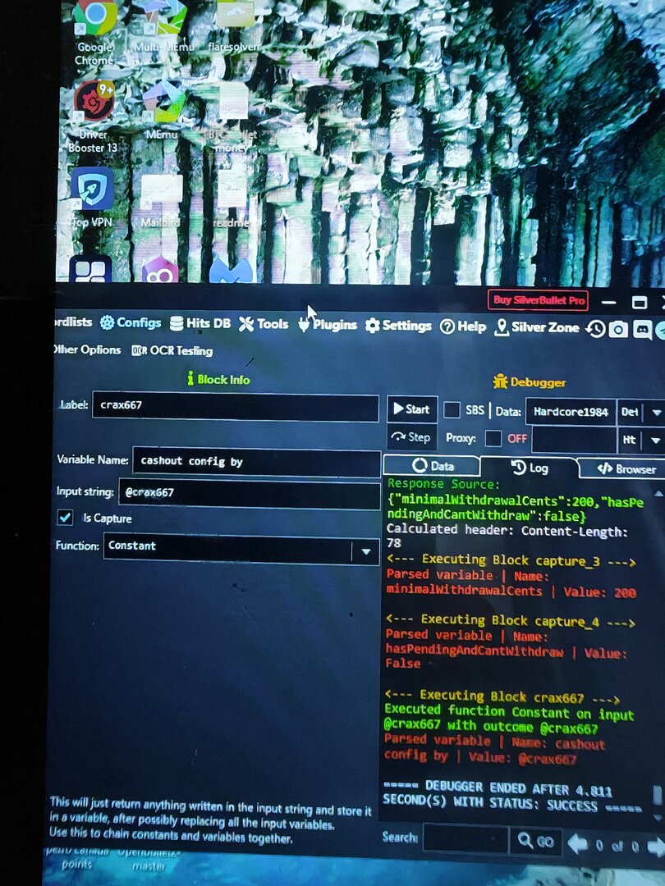
Task: Open the proxy type dropdown
Action: tap(654, 441)
